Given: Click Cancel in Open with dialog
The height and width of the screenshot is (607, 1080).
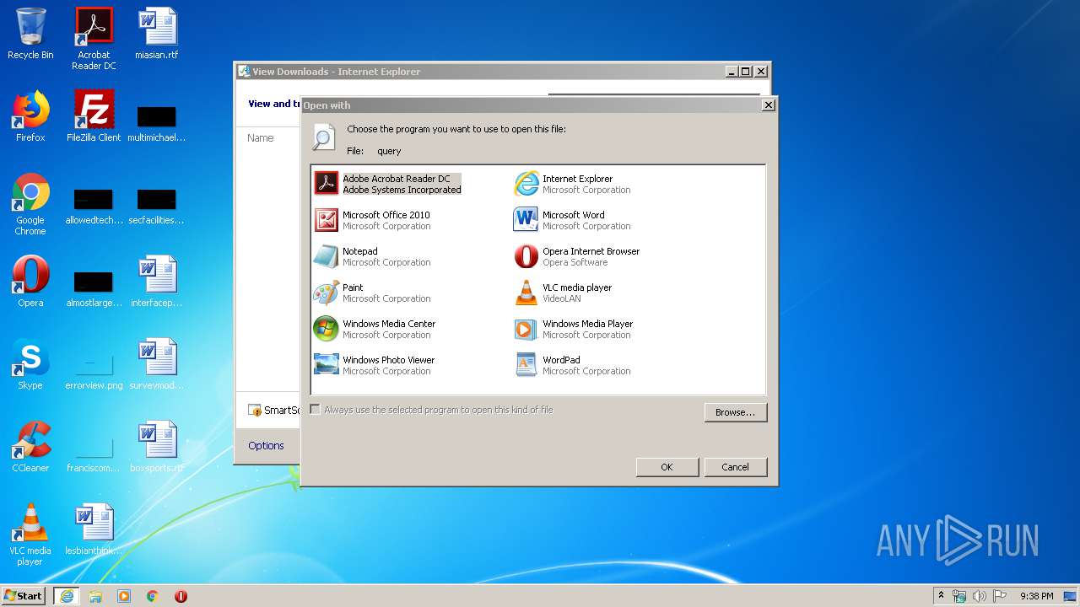Looking at the screenshot, I should [x=735, y=467].
